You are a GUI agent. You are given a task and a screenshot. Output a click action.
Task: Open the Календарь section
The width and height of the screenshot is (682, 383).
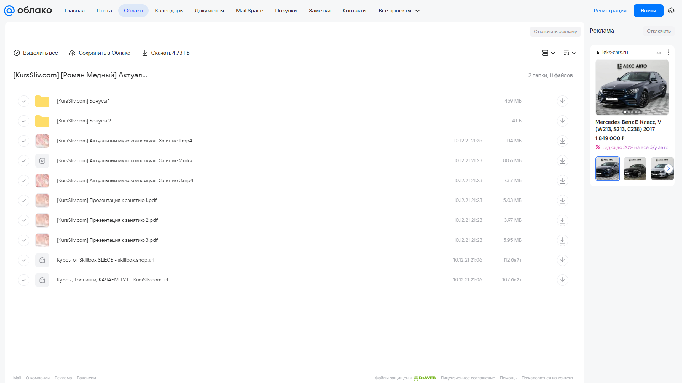pyautogui.click(x=169, y=11)
